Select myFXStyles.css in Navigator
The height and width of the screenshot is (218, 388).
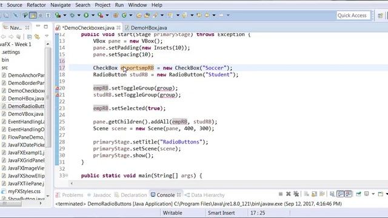click(x=24, y=191)
